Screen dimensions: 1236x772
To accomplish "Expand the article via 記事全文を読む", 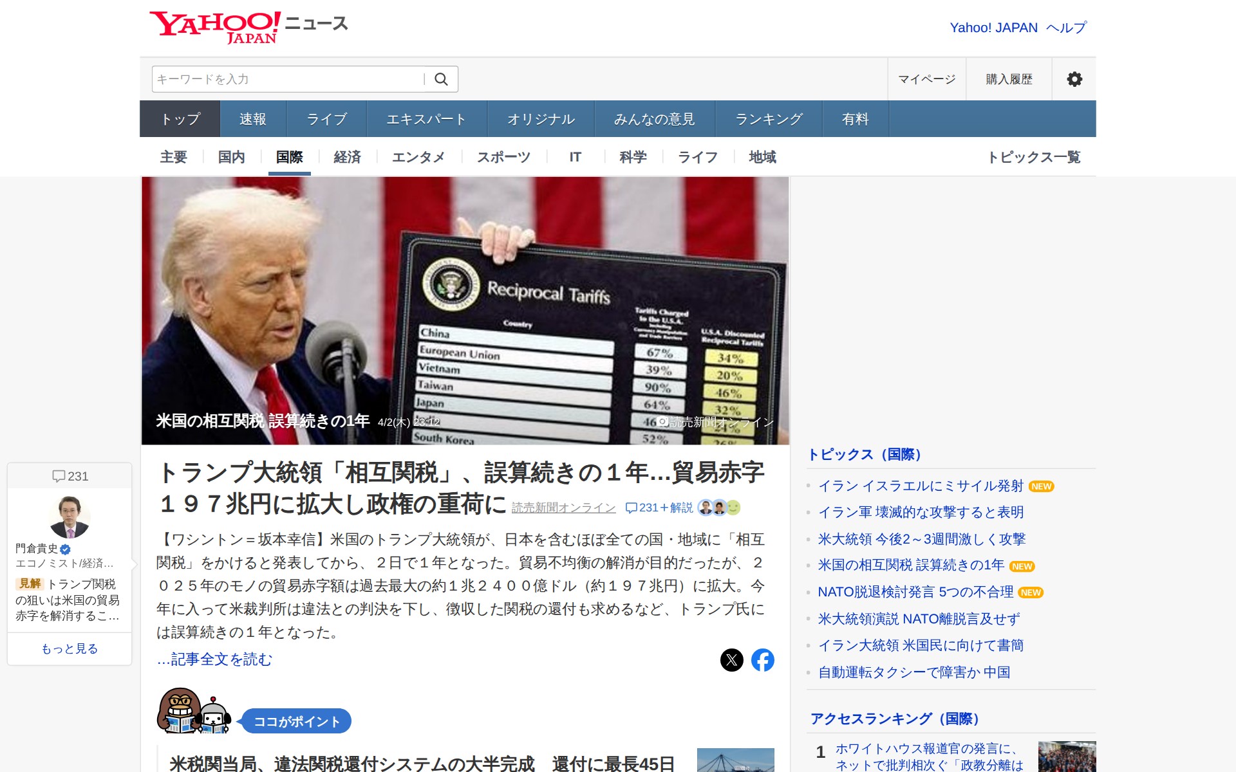I will (x=215, y=659).
